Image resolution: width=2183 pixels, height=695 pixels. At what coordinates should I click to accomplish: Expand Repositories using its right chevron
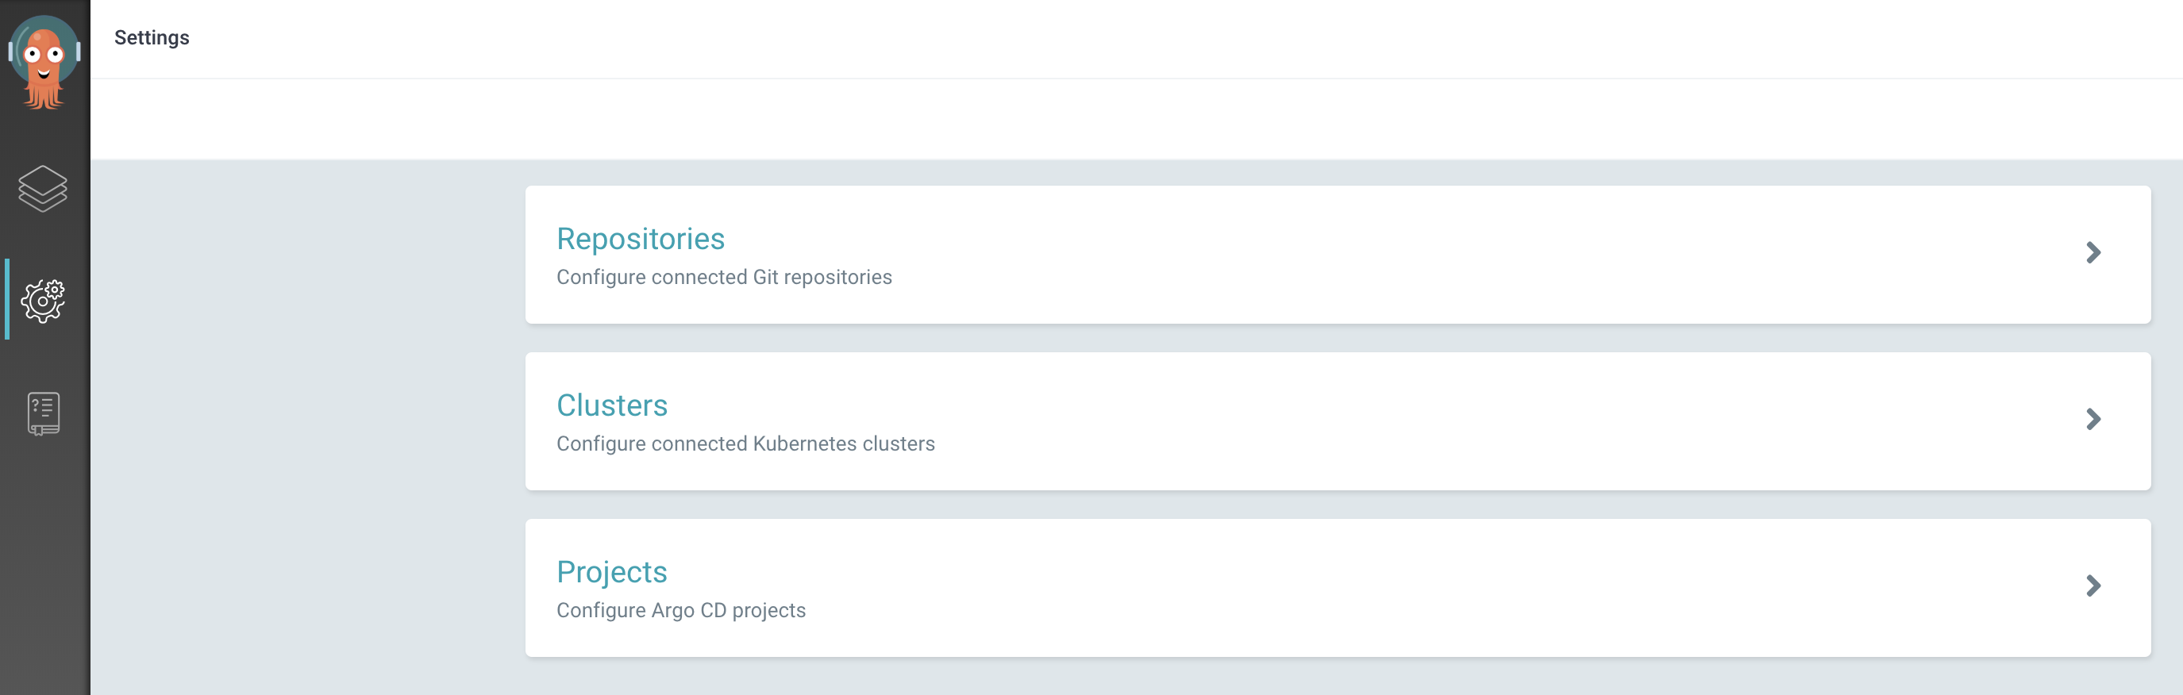(2093, 252)
